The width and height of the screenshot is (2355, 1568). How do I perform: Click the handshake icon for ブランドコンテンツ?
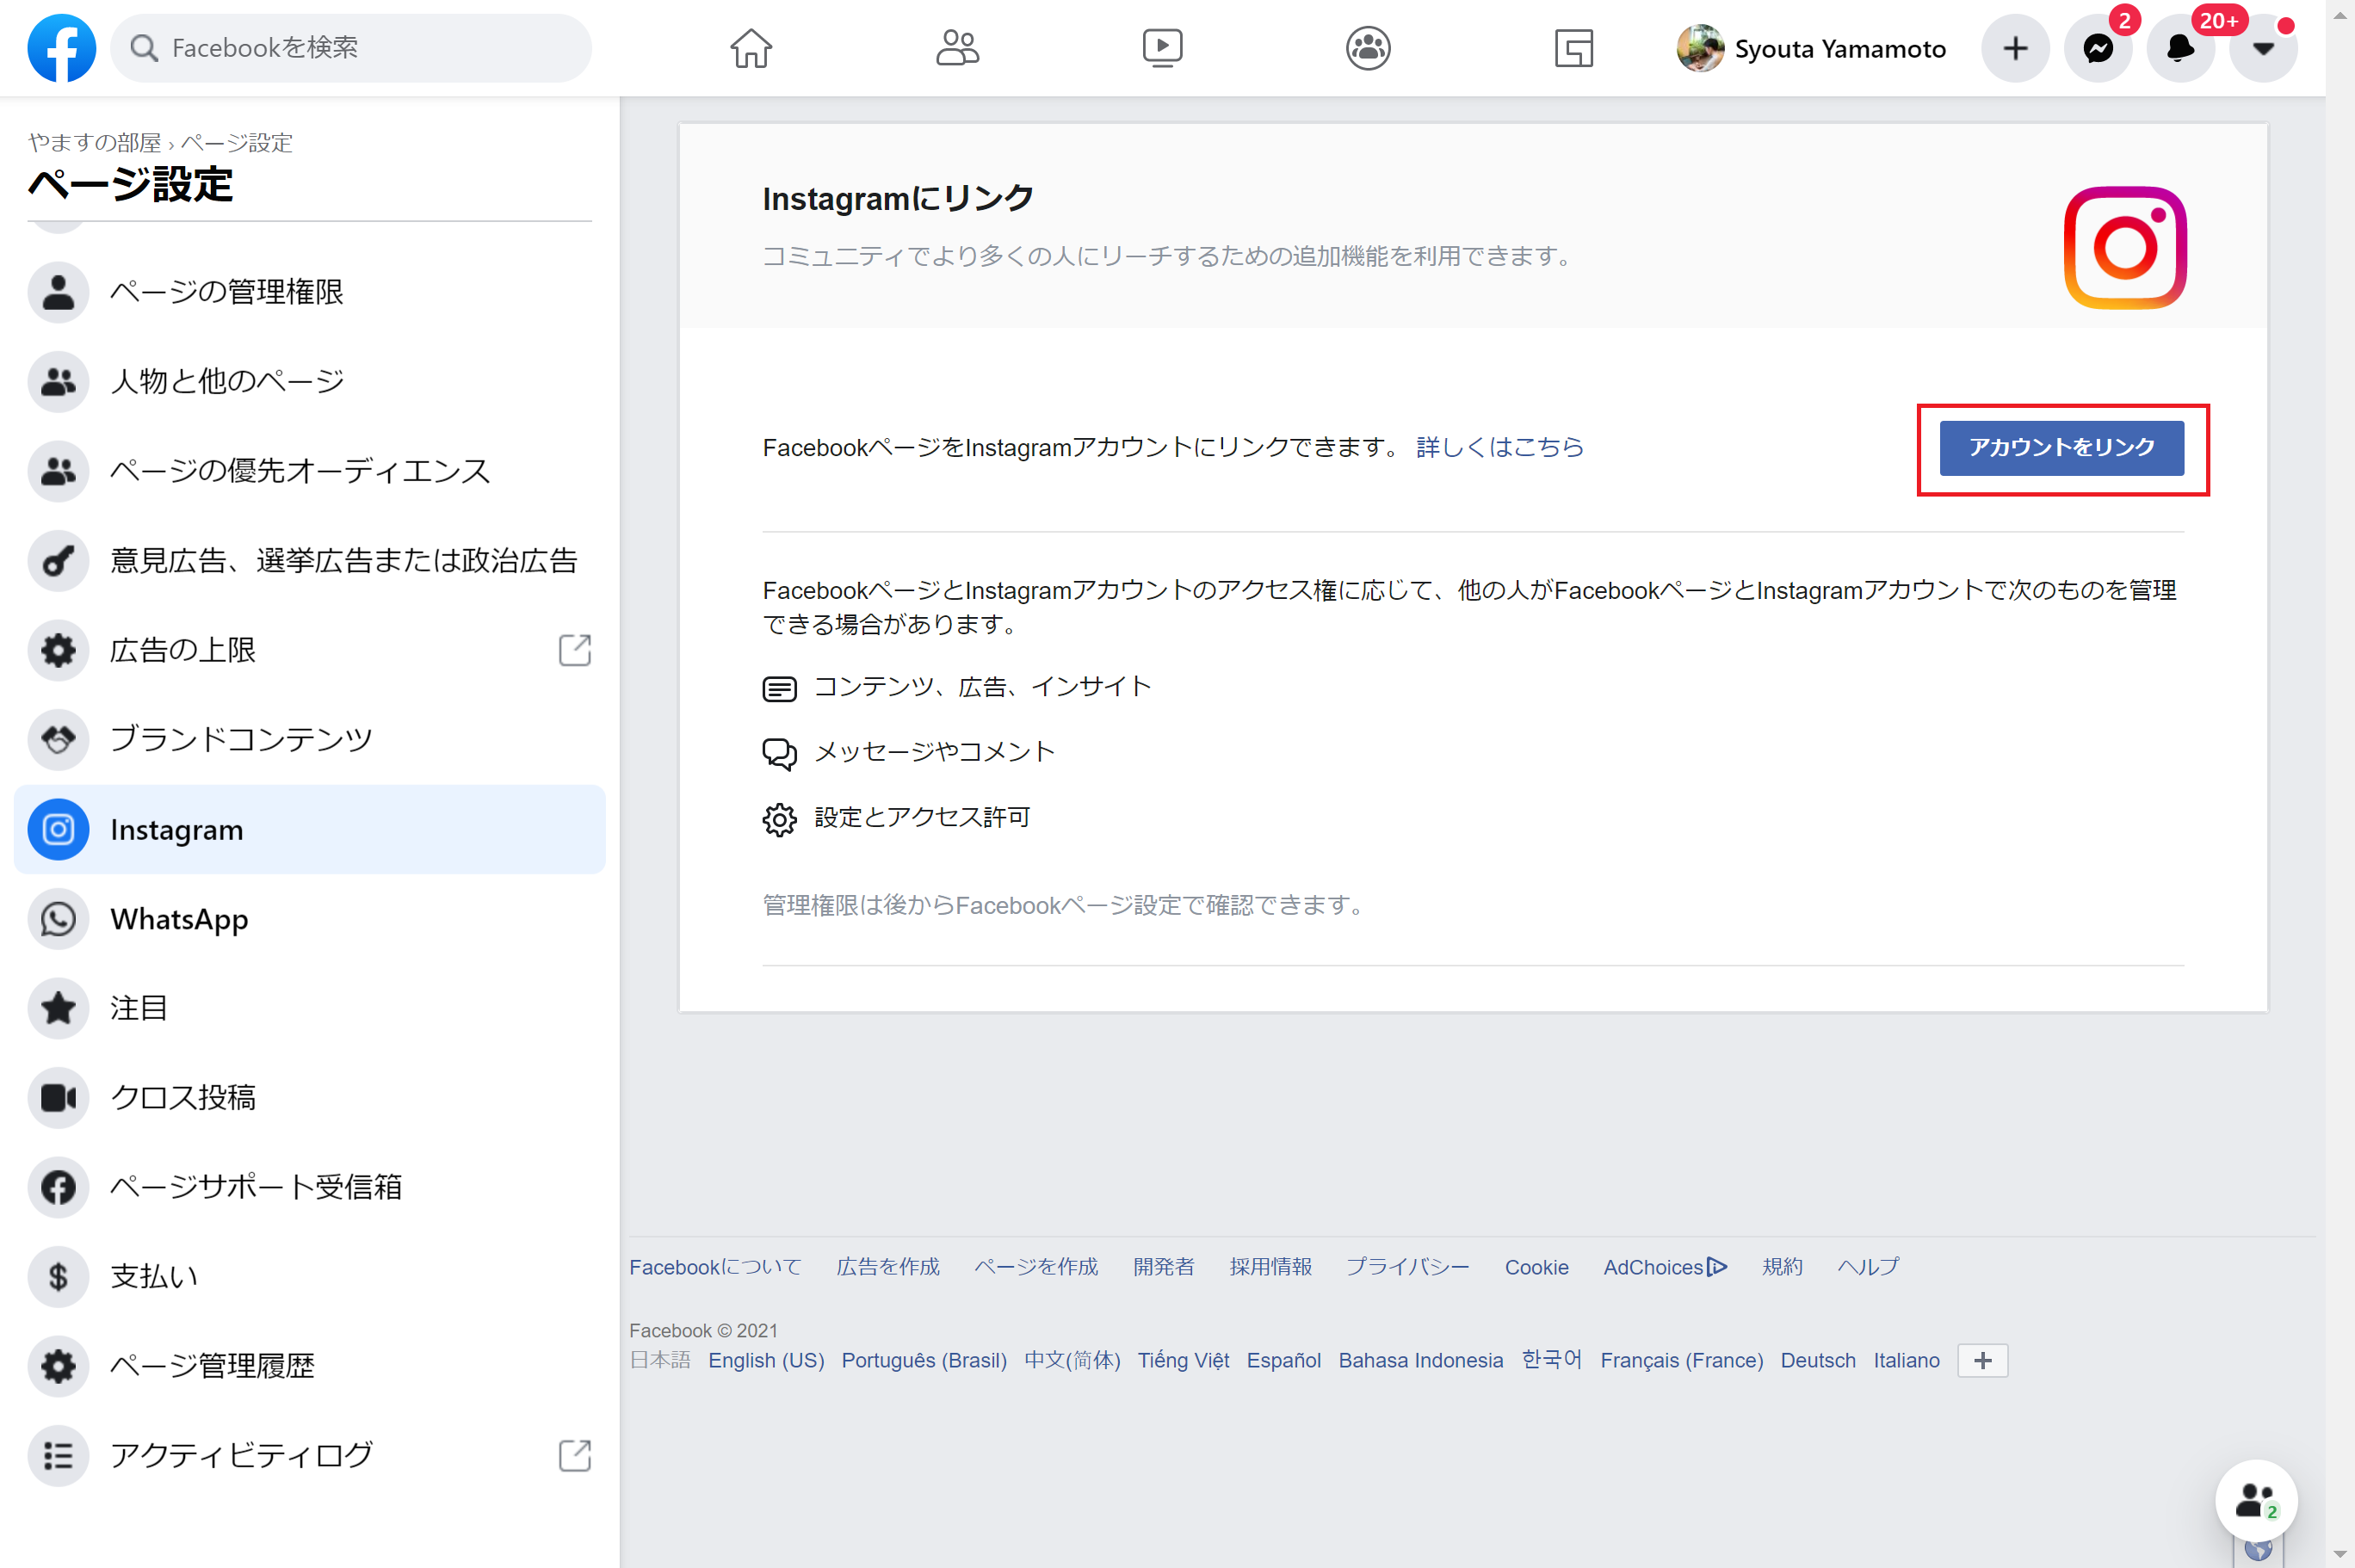pos(58,739)
